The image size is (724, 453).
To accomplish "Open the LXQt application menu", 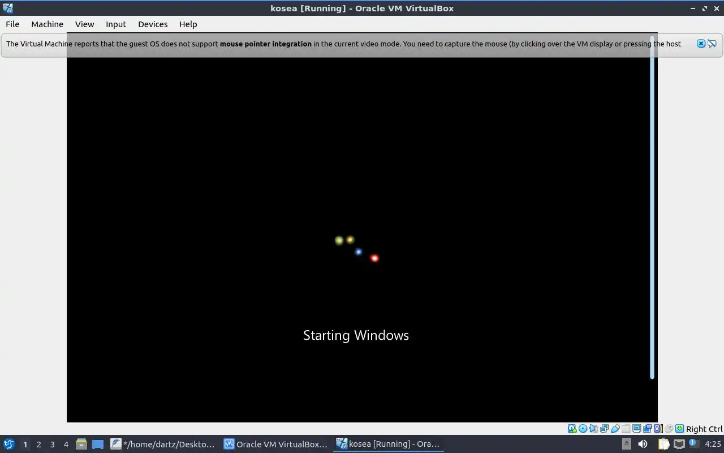I will [x=8, y=444].
